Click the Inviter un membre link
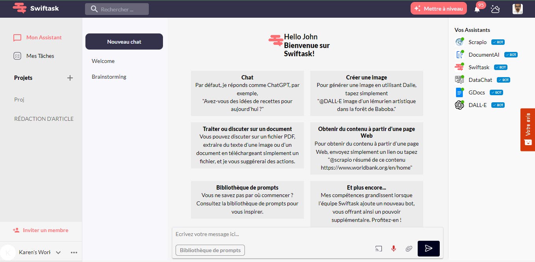Screen dimensions: 535x262 pyautogui.click(x=46, y=230)
